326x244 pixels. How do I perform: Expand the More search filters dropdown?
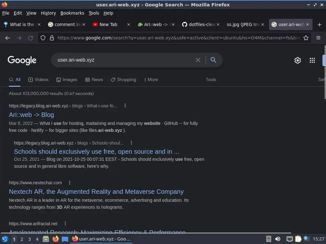click(x=151, y=80)
